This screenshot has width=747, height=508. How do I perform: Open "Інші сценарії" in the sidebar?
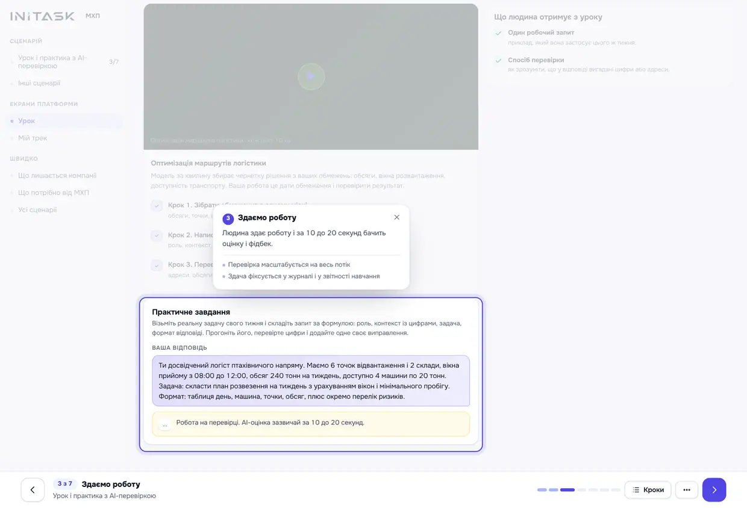click(64, 83)
